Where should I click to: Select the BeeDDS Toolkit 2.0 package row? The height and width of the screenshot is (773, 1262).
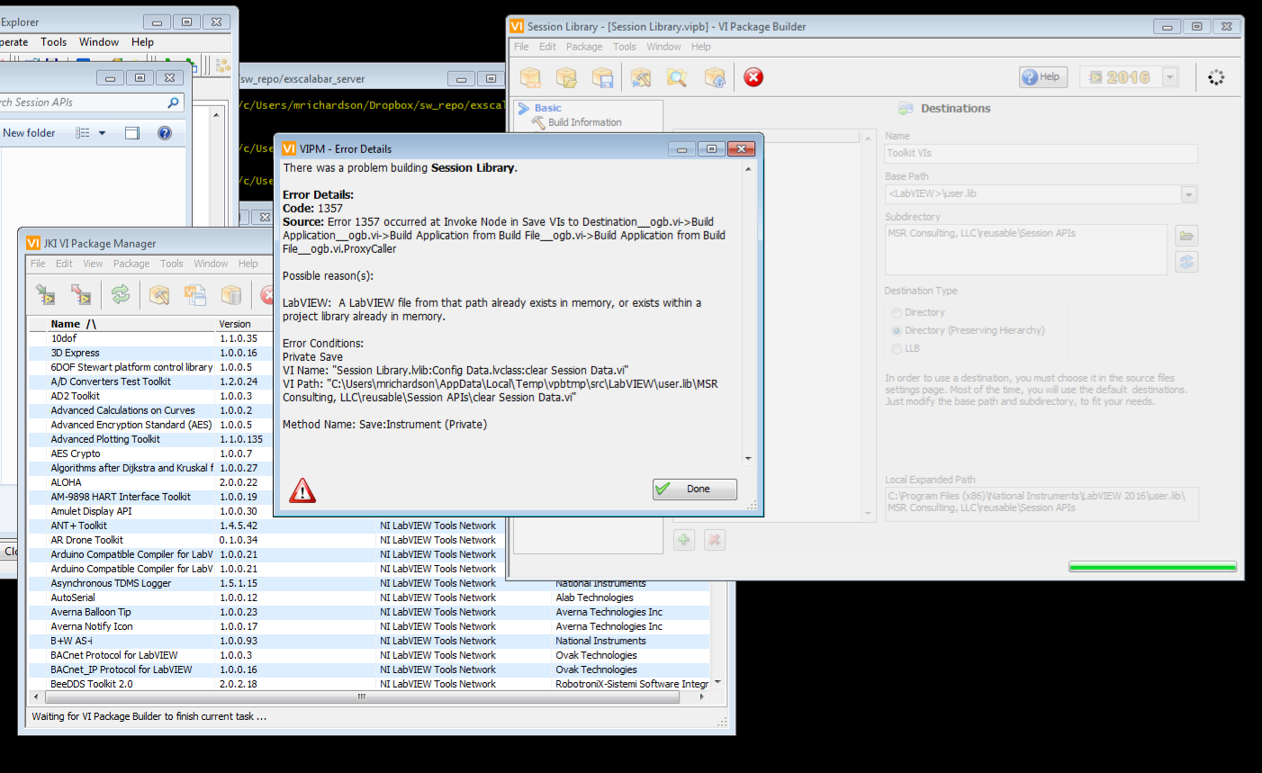(369, 684)
